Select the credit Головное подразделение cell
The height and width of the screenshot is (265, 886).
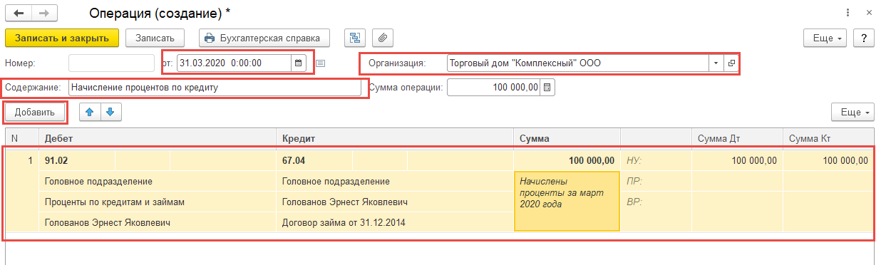coord(395,182)
